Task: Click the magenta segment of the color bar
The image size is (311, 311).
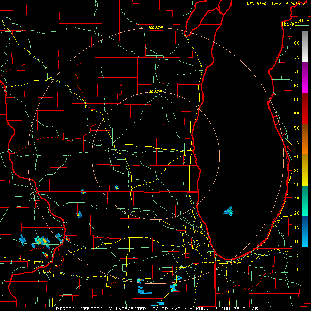Action: (x=305, y=78)
